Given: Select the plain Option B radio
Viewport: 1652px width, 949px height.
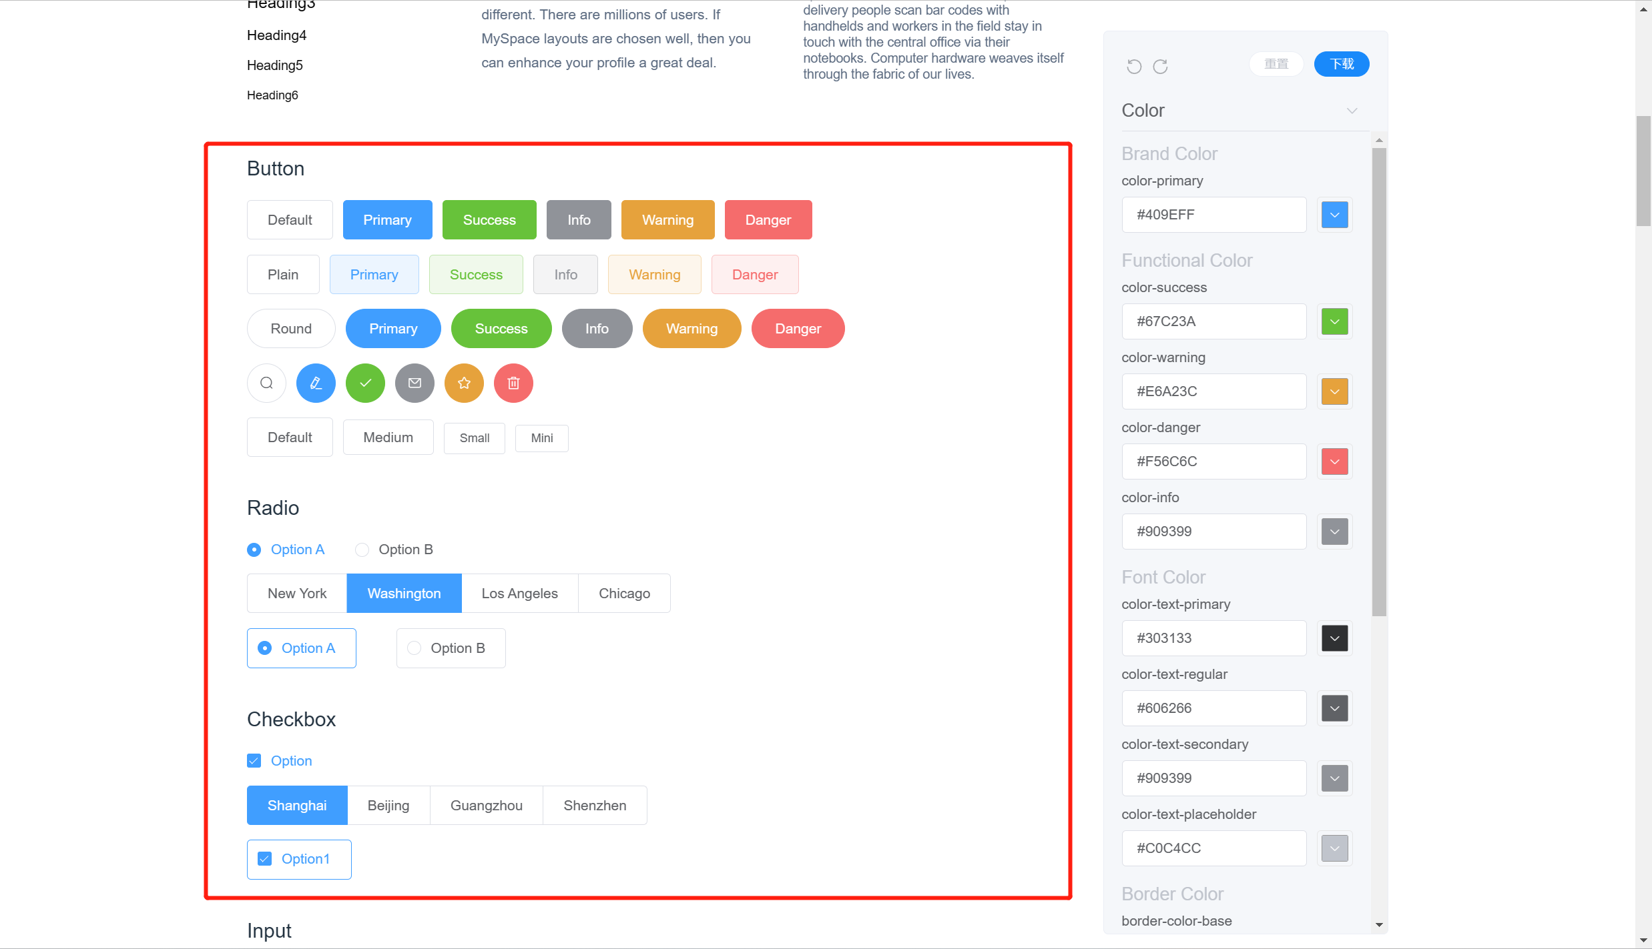Looking at the screenshot, I should 362,550.
